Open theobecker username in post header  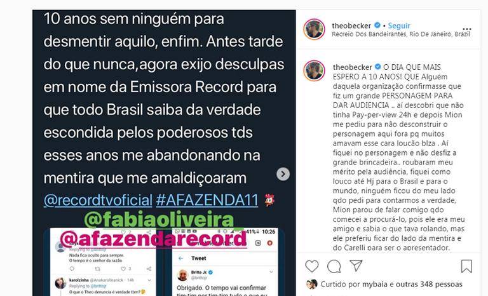[351, 25]
